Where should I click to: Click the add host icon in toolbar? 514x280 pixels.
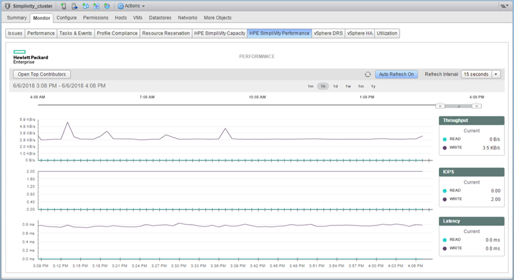click(64, 6)
